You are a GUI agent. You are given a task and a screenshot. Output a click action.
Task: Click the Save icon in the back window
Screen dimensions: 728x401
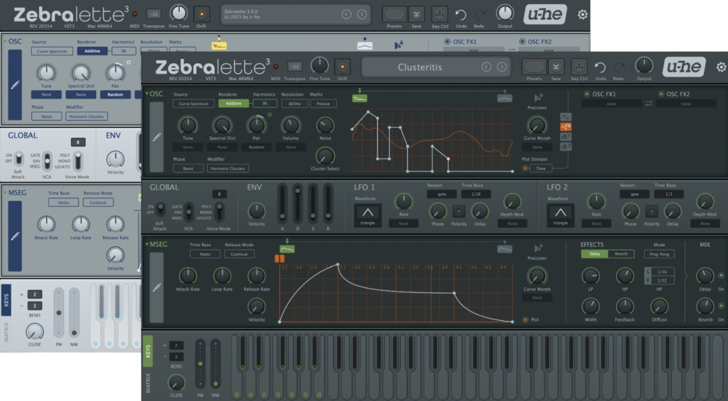click(x=417, y=15)
